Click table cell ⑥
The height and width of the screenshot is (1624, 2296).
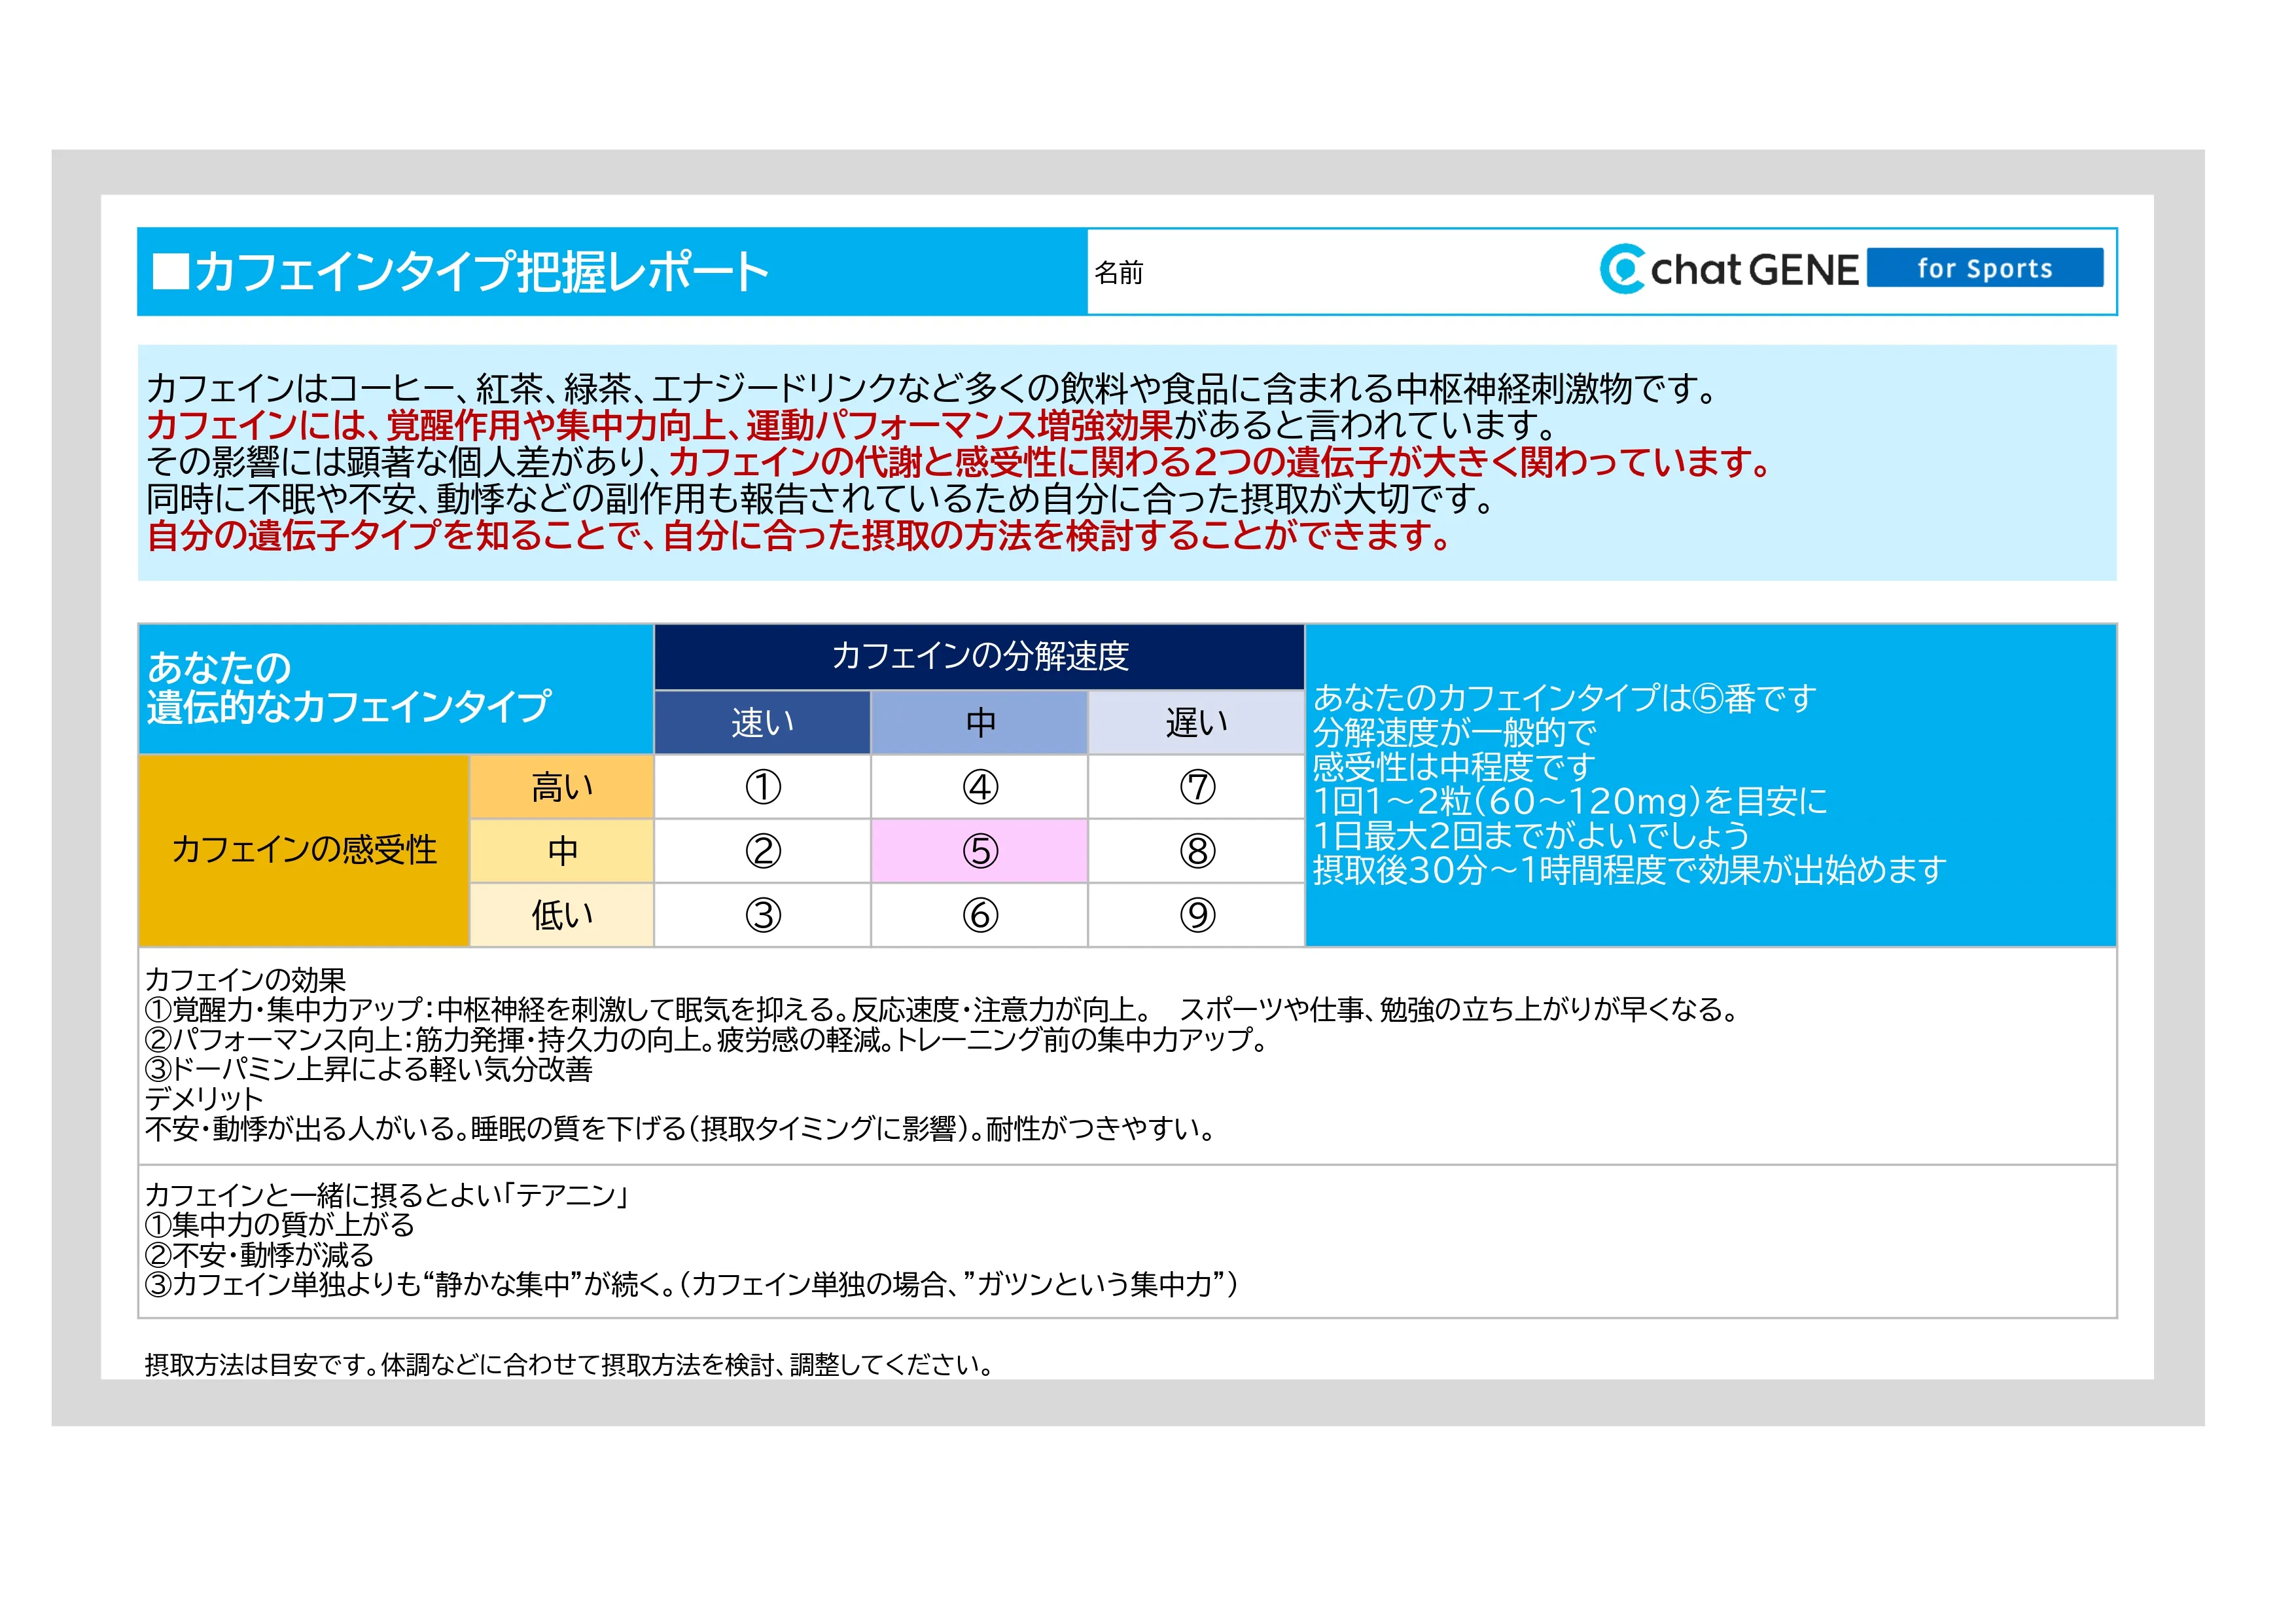(x=979, y=914)
